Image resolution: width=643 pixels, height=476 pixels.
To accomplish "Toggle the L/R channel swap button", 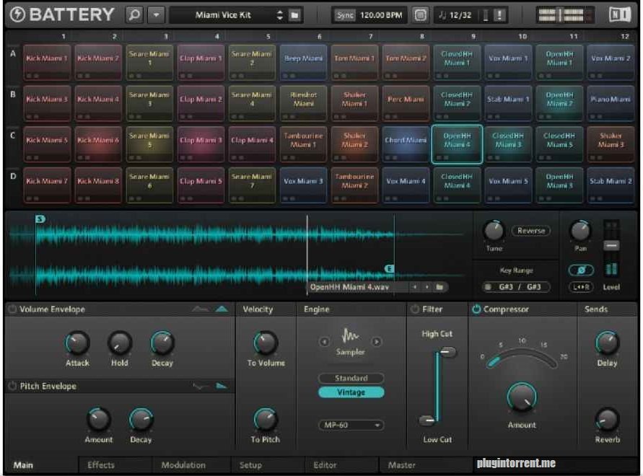I will pyautogui.click(x=581, y=287).
